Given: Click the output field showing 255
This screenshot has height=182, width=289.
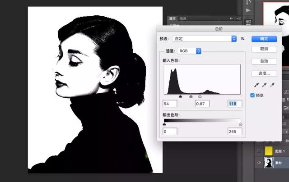Looking at the screenshot, I should [235, 132].
